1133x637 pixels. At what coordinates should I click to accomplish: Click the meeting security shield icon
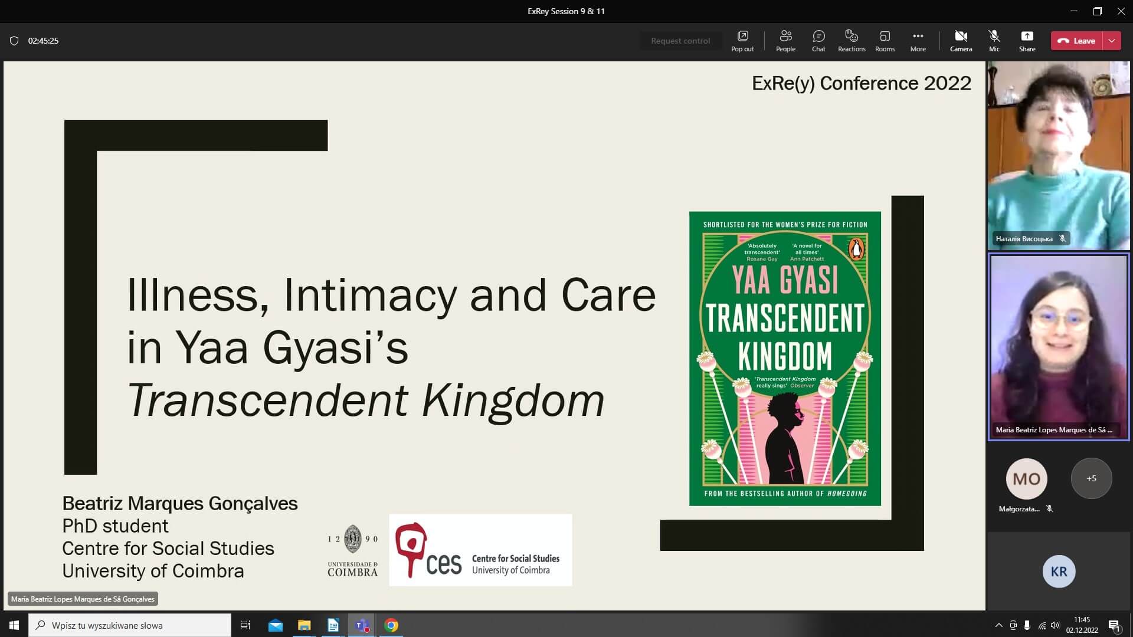[14, 41]
